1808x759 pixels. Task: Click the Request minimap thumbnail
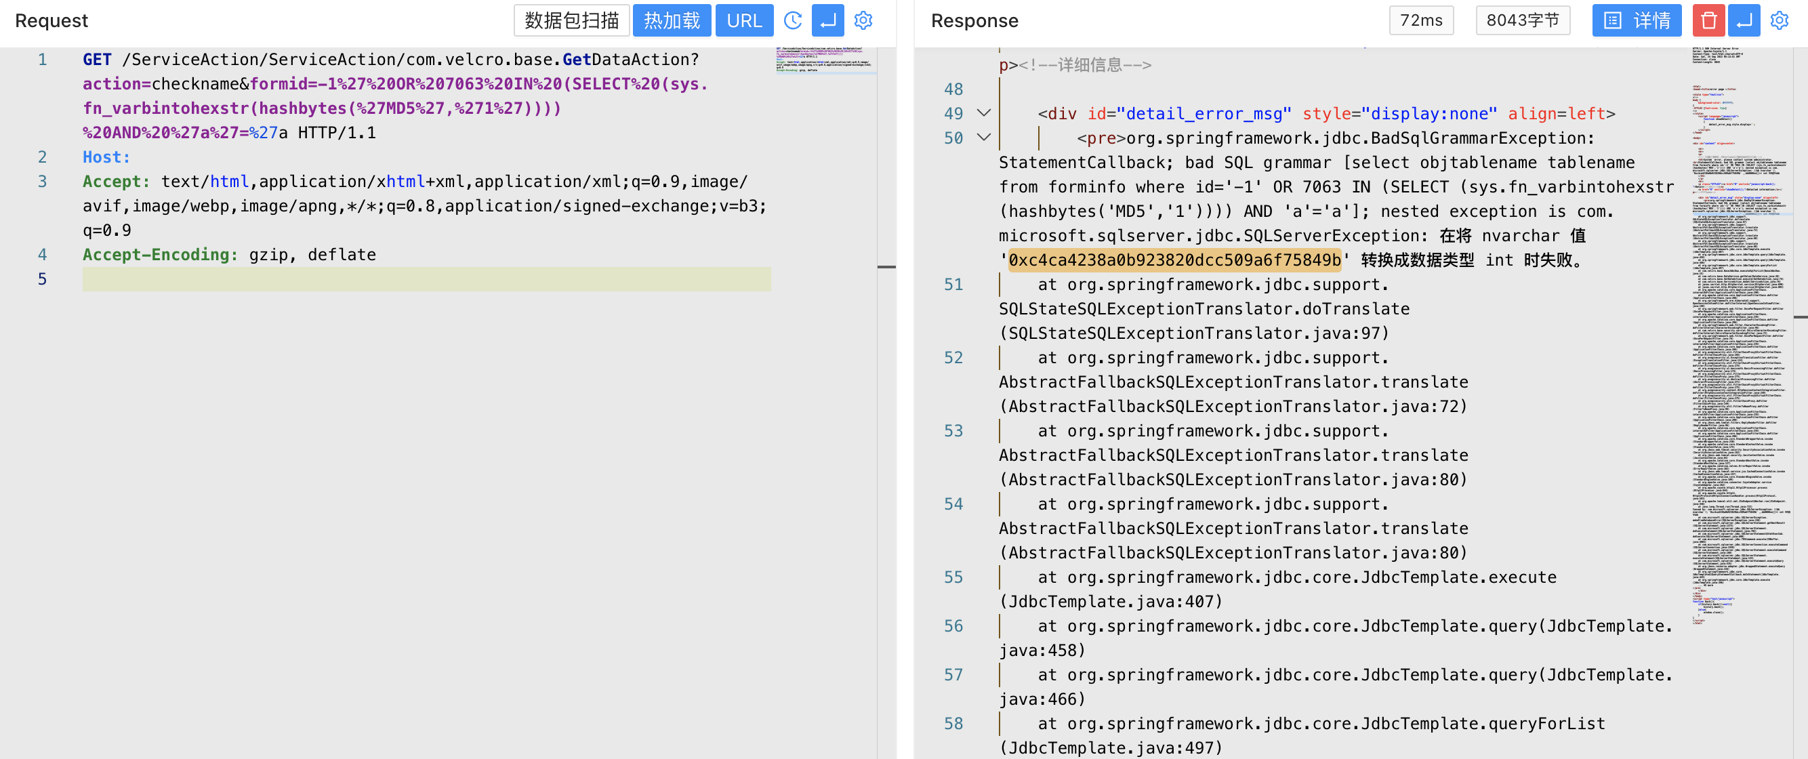coord(824,60)
